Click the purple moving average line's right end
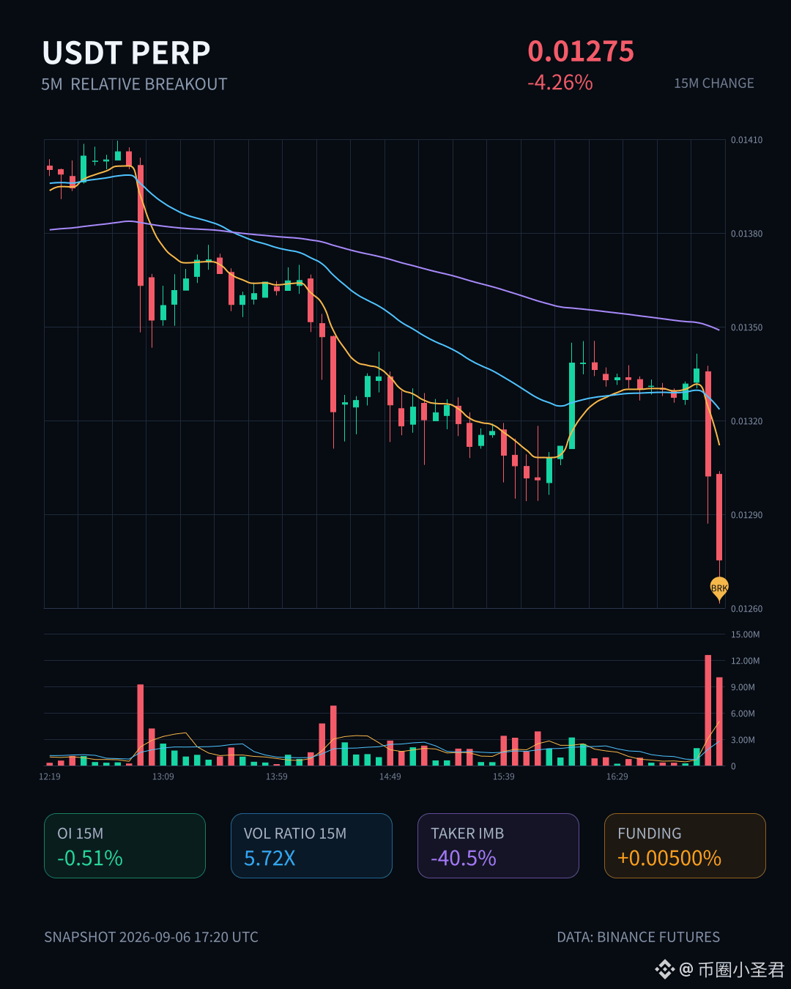This screenshot has width=791, height=989. (x=718, y=330)
